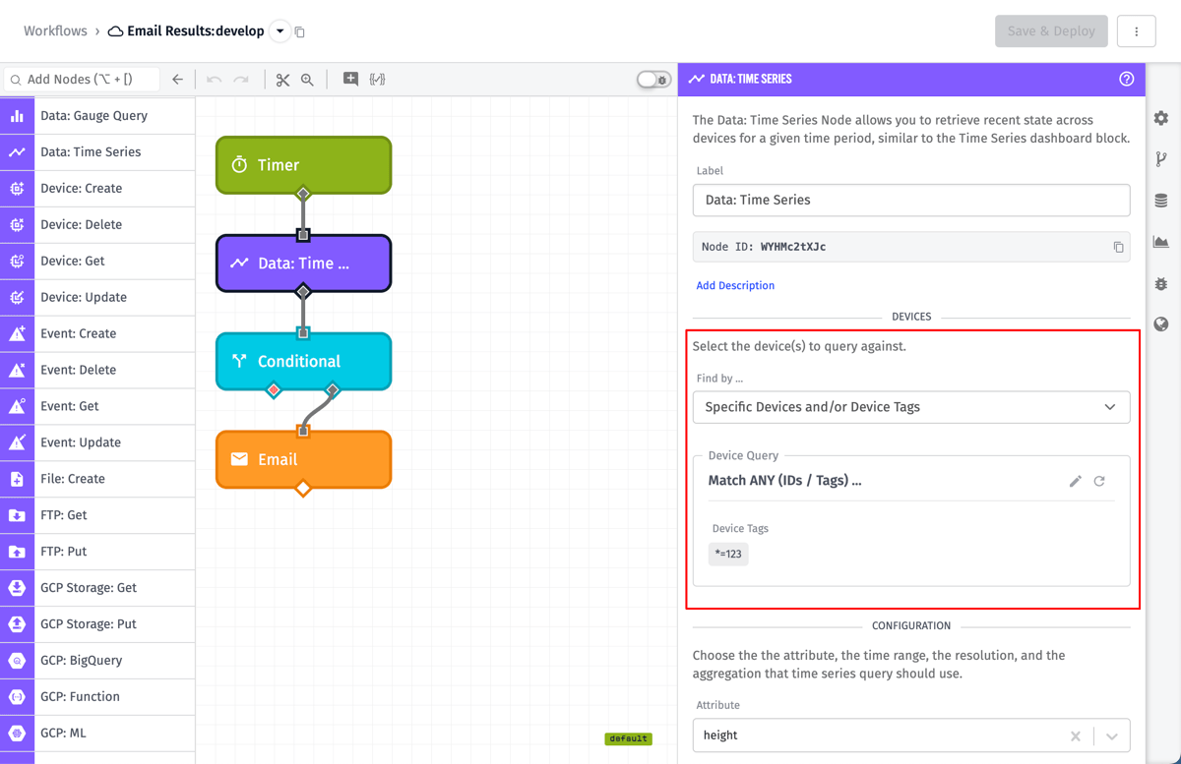Select GCP: Function in the palette

pyautogui.click(x=97, y=697)
